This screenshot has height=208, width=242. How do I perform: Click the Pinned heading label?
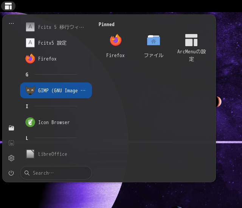click(107, 24)
